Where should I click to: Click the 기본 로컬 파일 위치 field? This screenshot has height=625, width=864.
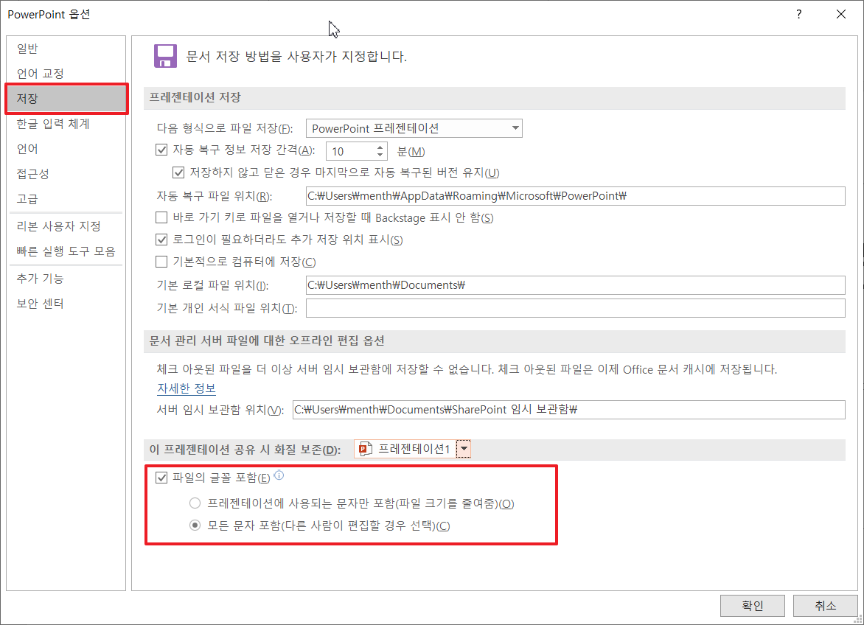click(x=575, y=285)
